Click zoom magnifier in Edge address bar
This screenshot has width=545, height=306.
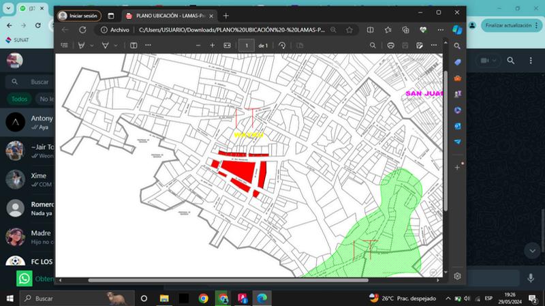tap(333, 30)
